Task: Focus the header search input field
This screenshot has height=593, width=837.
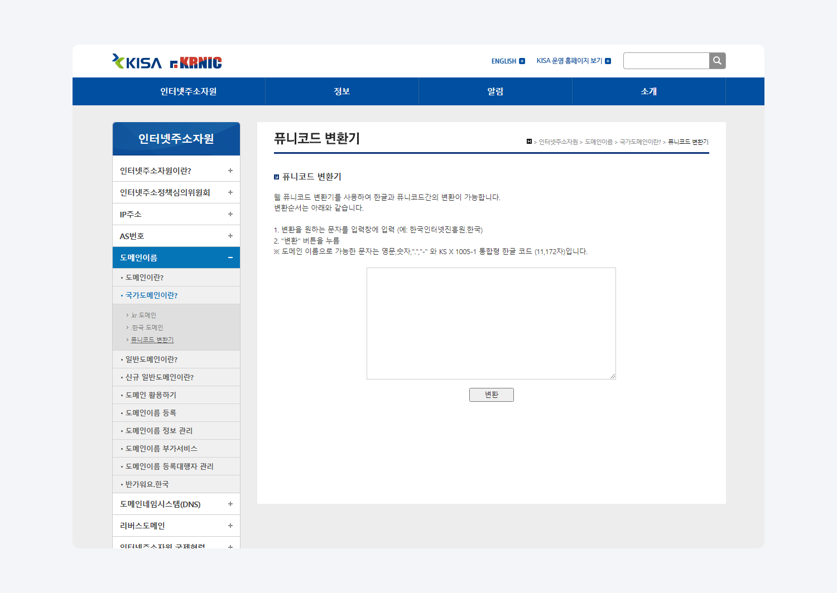Action: point(666,61)
